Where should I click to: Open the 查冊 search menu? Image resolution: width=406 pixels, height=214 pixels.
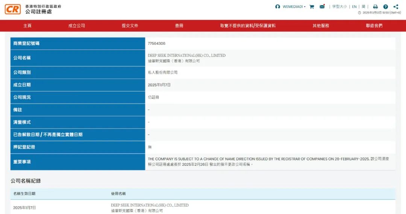pyautogui.click(x=179, y=25)
